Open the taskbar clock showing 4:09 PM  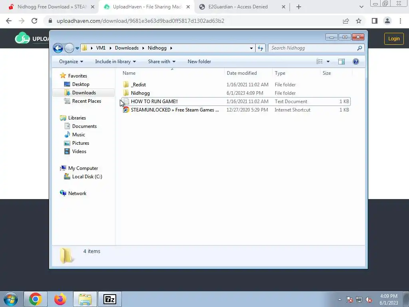pyautogui.click(x=389, y=299)
